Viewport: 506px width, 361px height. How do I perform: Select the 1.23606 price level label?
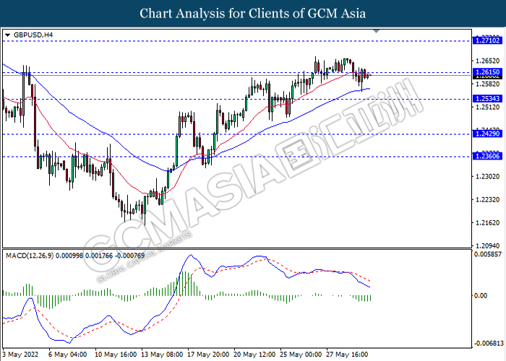click(487, 157)
